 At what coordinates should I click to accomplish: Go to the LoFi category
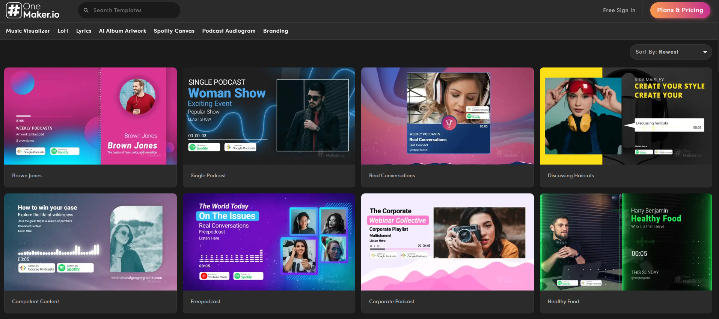pos(63,31)
